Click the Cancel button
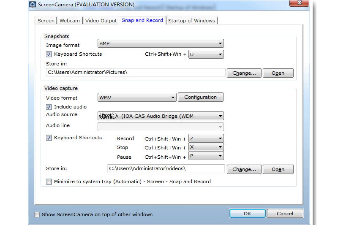Viewport: 338px width, 225px height. pyautogui.click(x=285, y=213)
